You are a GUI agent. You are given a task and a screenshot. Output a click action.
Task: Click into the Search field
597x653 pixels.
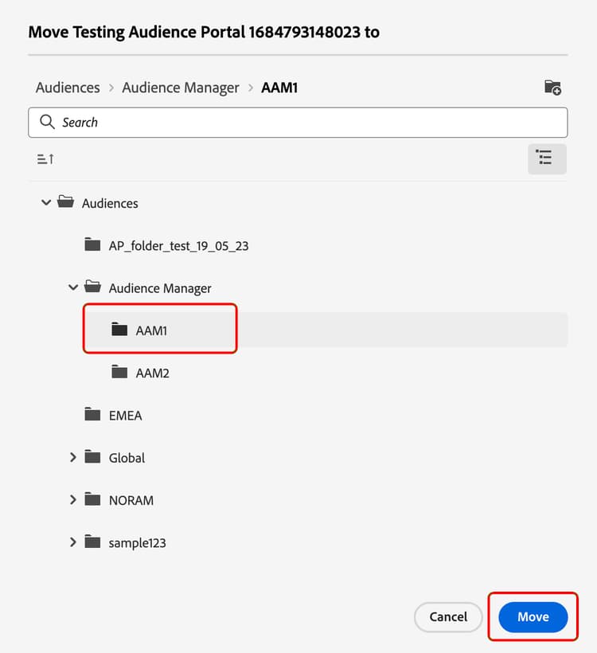click(298, 123)
